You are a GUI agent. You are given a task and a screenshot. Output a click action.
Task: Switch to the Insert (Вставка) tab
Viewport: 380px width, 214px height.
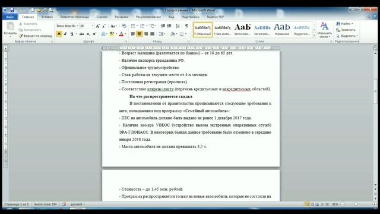[47, 17]
